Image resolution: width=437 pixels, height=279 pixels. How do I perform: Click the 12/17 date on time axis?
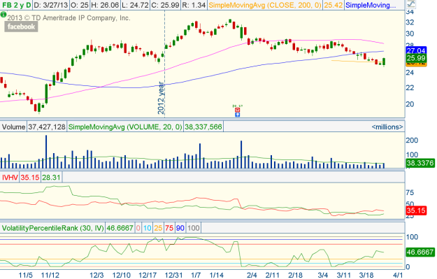coord(148,275)
